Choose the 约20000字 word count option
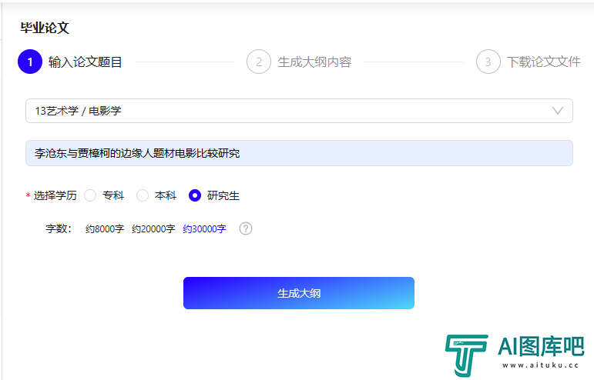Image resolution: width=594 pixels, height=380 pixels. [153, 228]
